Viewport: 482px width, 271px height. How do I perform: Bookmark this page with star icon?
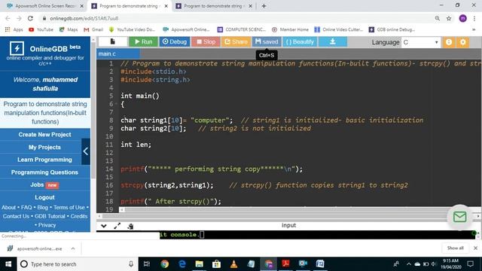449,18
